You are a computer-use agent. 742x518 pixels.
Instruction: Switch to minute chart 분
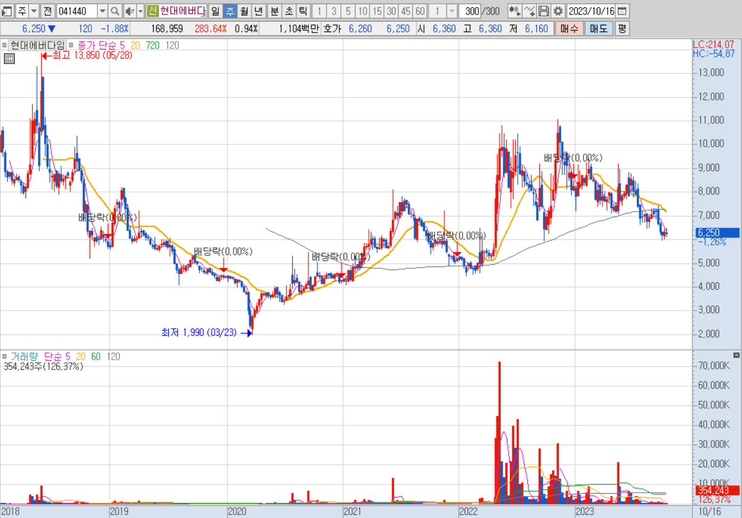pyautogui.click(x=274, y=11)
